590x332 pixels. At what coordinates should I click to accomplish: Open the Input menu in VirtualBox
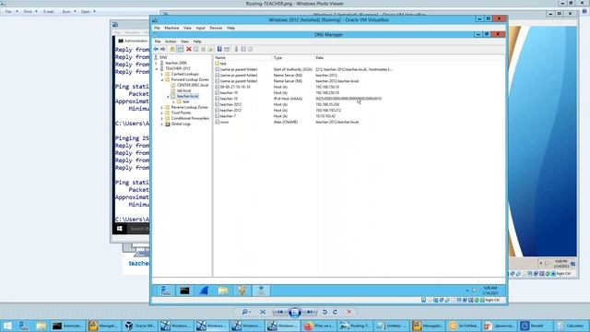pos(200,28)
